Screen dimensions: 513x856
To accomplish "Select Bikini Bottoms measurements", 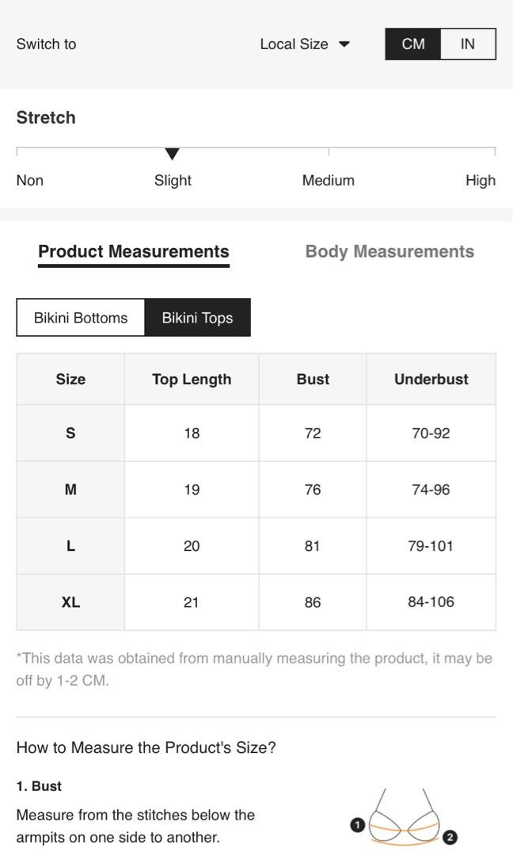I will 81,318.
